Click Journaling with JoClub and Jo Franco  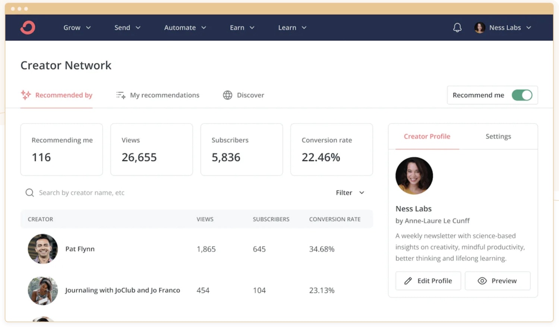(122, 290)
